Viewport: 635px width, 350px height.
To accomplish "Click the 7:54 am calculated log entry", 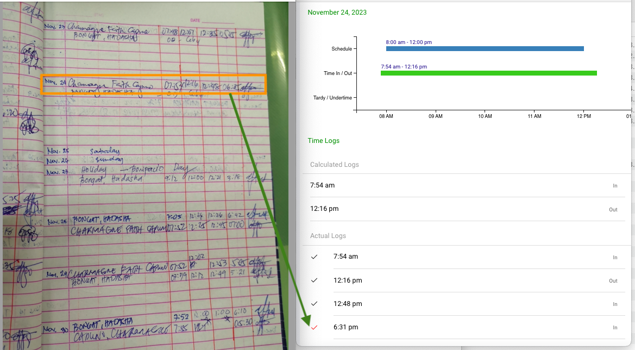I will coord(322,185).
